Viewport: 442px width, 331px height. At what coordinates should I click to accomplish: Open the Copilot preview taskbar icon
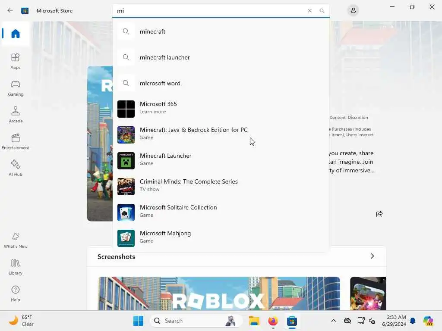[x=428, y=321]
